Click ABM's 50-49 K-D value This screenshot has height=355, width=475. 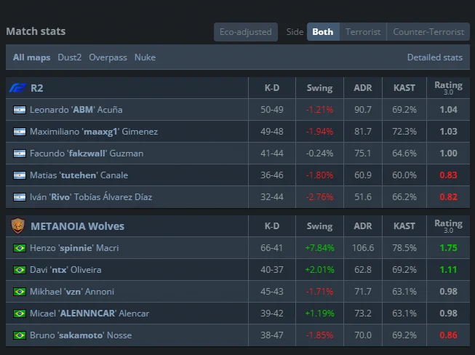point(272,110)
